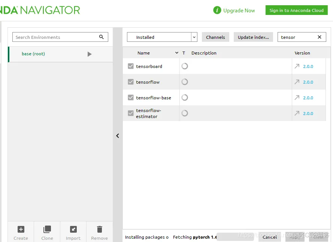This screenshot has width=333, height=242.
Task: Click tensorflow-estimator loading spinner icon
Action: pyautogui.click(x=185, y=113)
